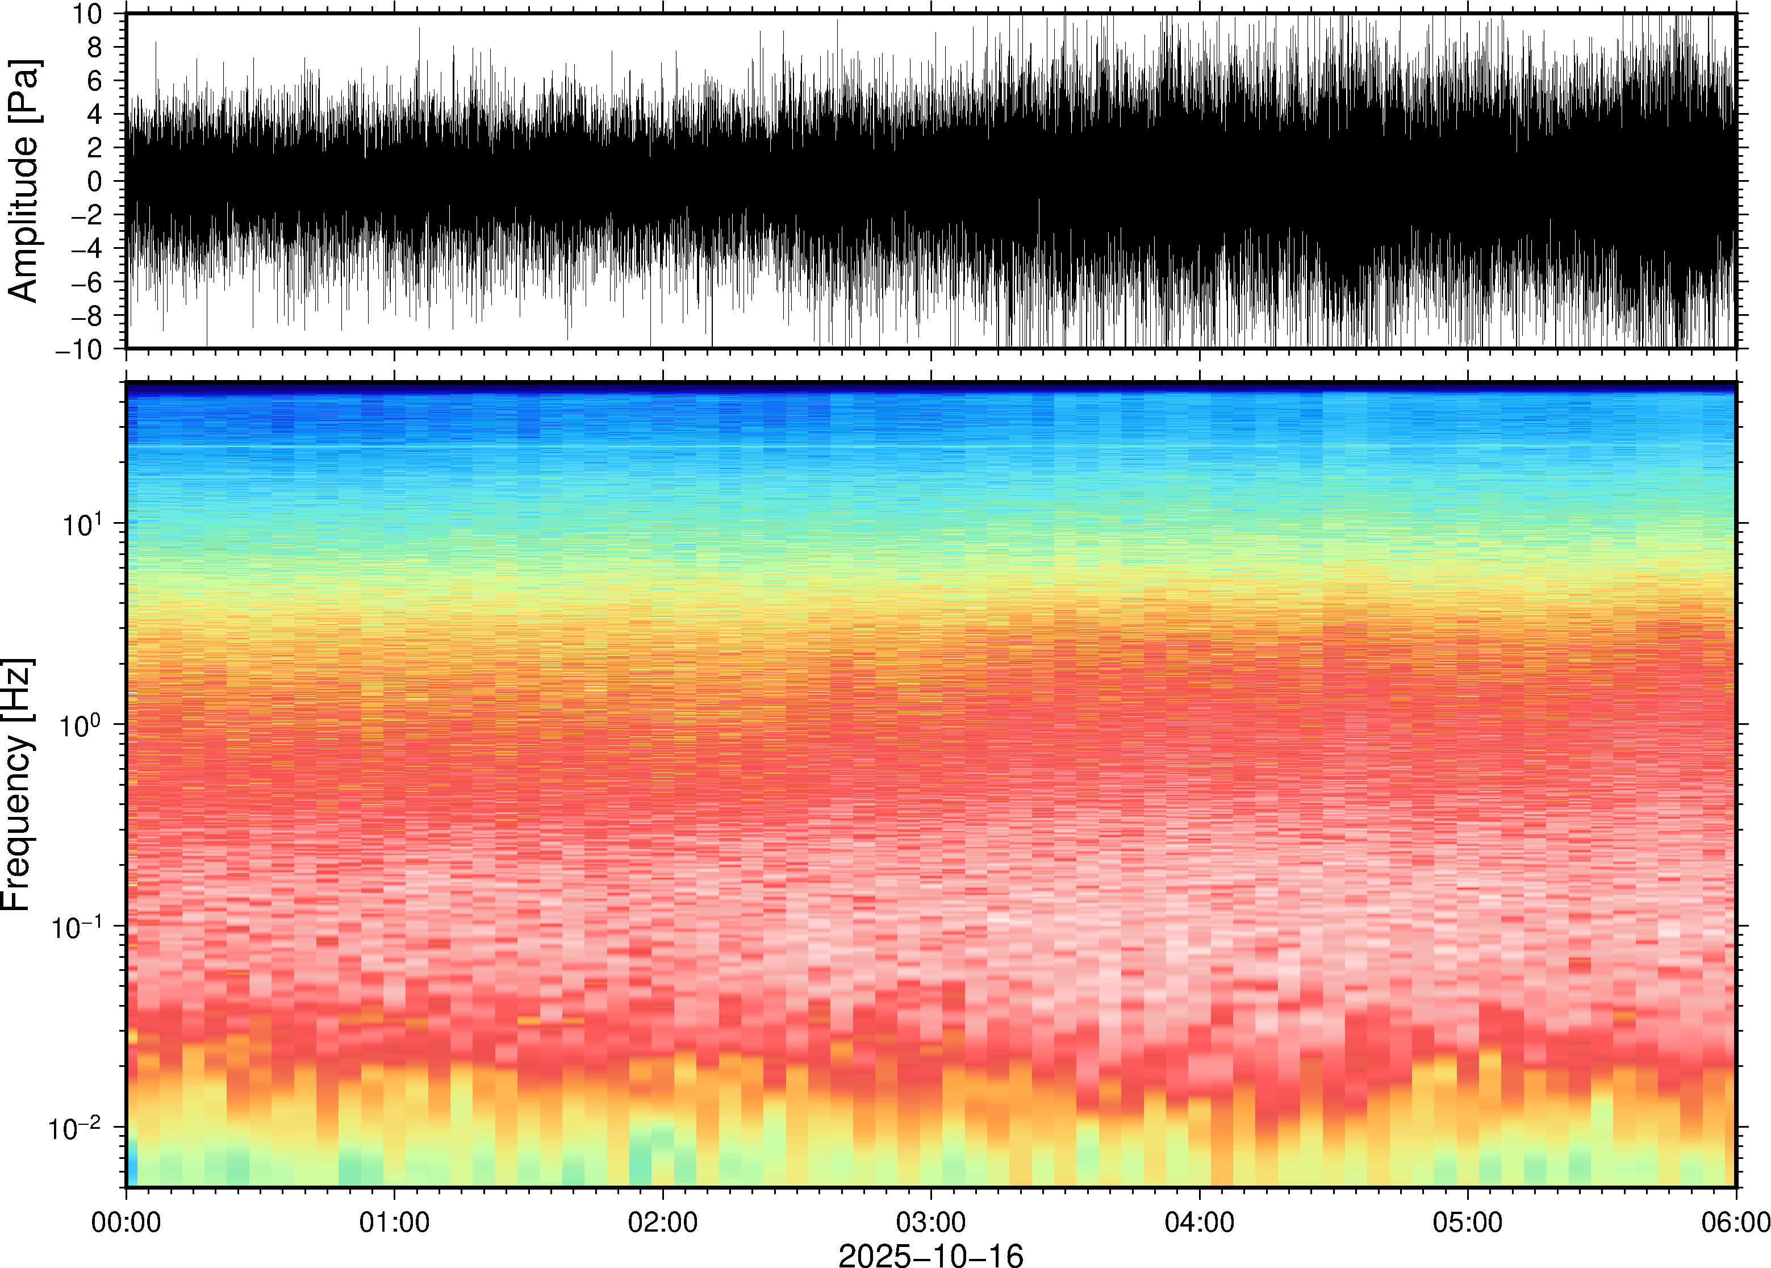Click the amplitude tick label 6
This screenshot has width=1771, height=1268.
(95, 81)
